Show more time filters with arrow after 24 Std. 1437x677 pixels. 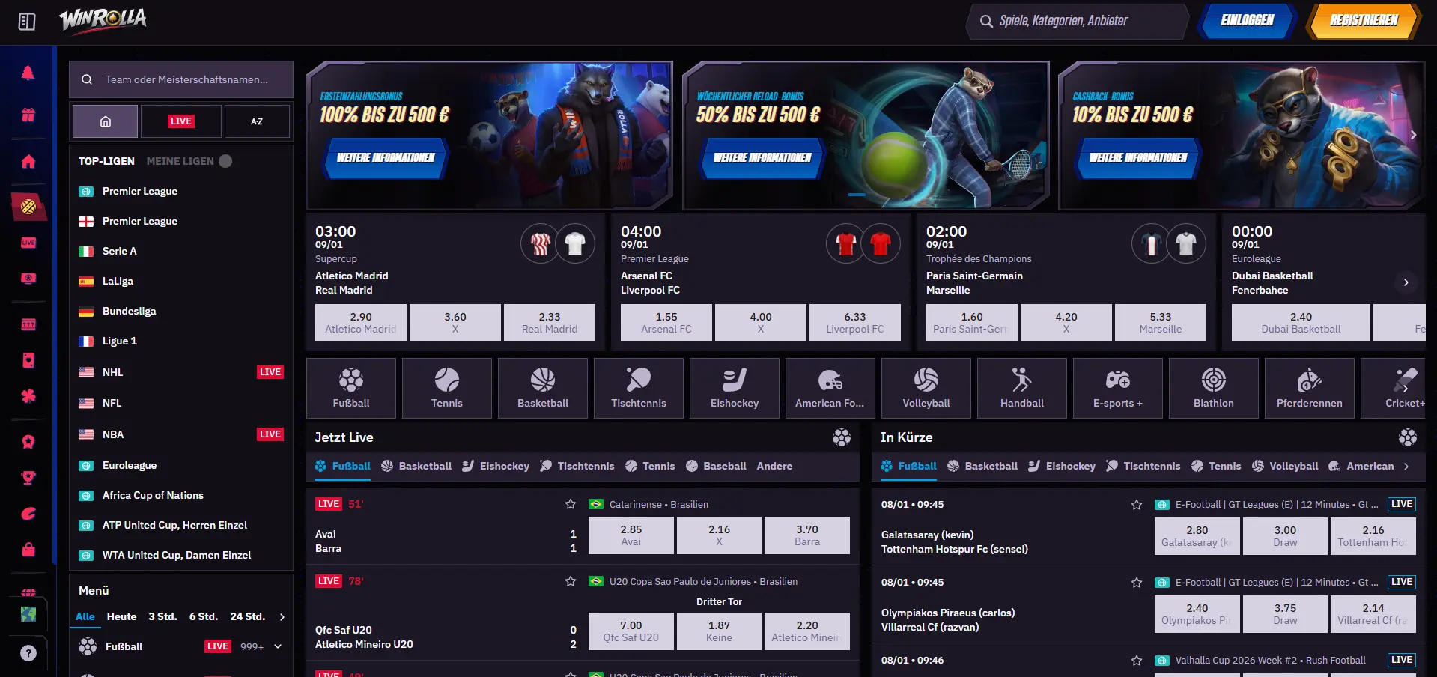point(282,617)
